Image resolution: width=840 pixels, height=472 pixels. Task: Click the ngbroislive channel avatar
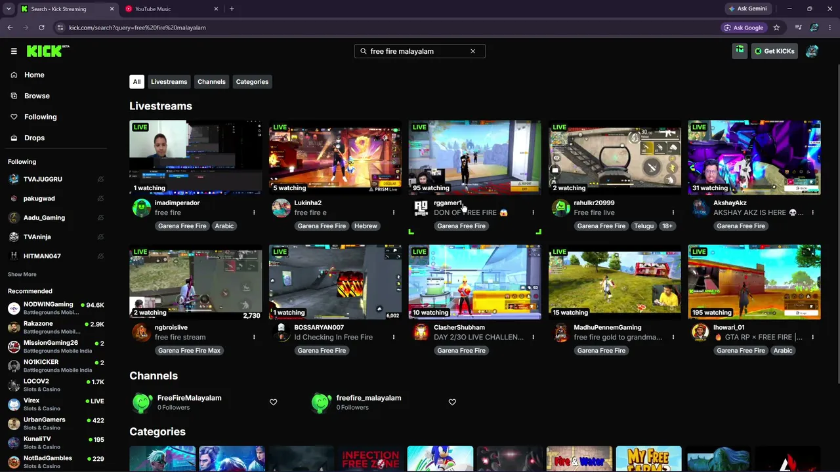point(141,332)
